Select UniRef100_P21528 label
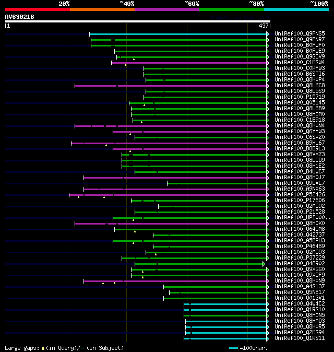The width and height of the screenshot is (334, 352). tap(300, 212)
